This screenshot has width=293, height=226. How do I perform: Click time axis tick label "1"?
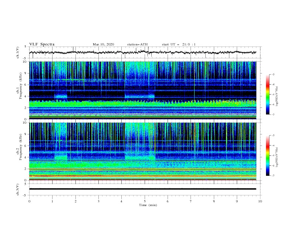[53, 201]
